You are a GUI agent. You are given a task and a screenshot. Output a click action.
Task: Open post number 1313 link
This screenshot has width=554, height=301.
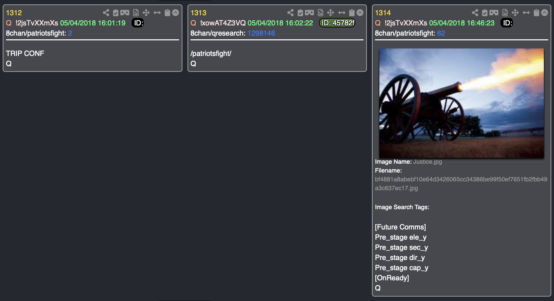(198, 13)
